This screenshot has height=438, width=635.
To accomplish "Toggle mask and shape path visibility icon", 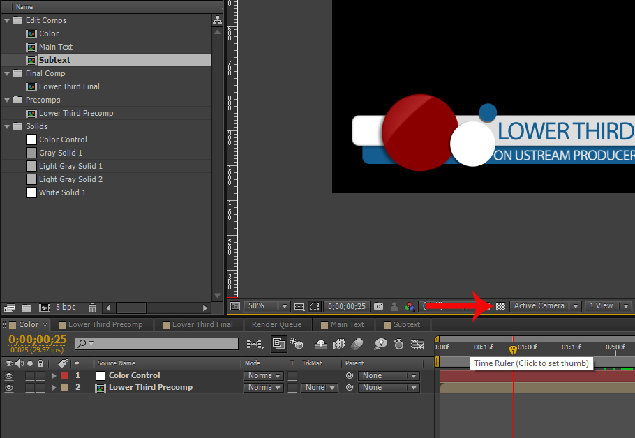I will (x=314, y=306).
